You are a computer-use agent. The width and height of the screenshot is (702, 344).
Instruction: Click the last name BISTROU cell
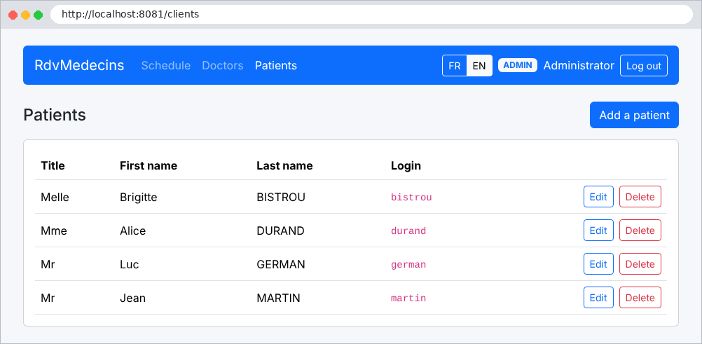(x=281, y=197)
